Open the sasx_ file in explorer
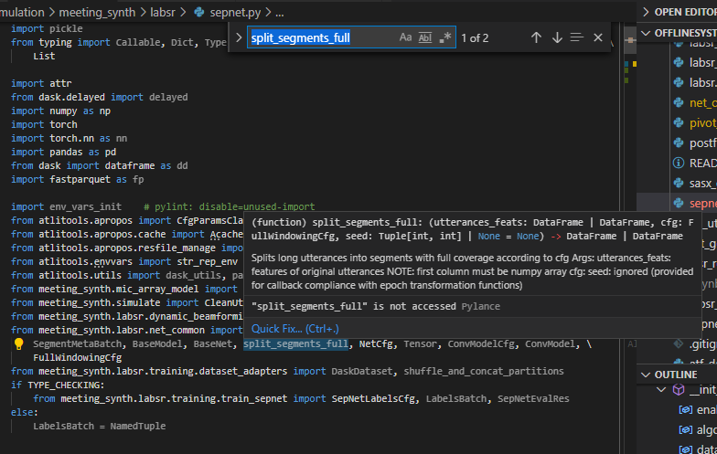This screenshot has height=454, width=717. [702, 183]
